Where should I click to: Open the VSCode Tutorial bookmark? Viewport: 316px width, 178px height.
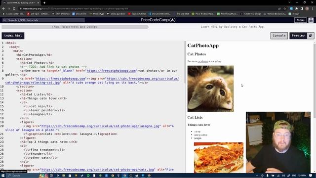[137, 14]
